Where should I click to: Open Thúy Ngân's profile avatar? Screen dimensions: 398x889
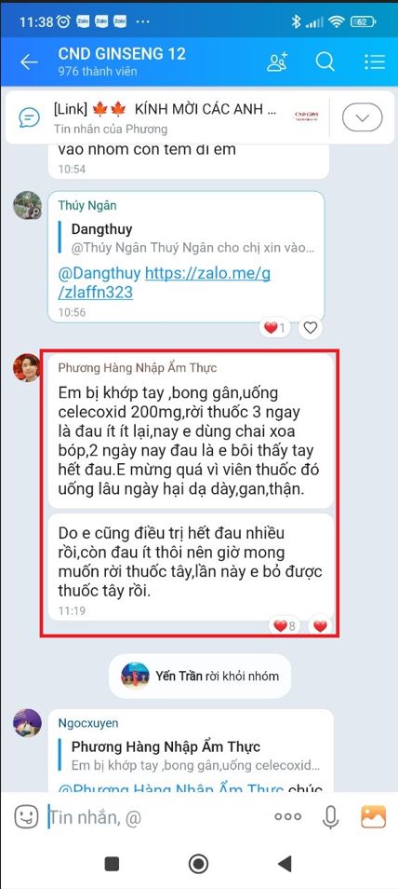coord(27,205)
